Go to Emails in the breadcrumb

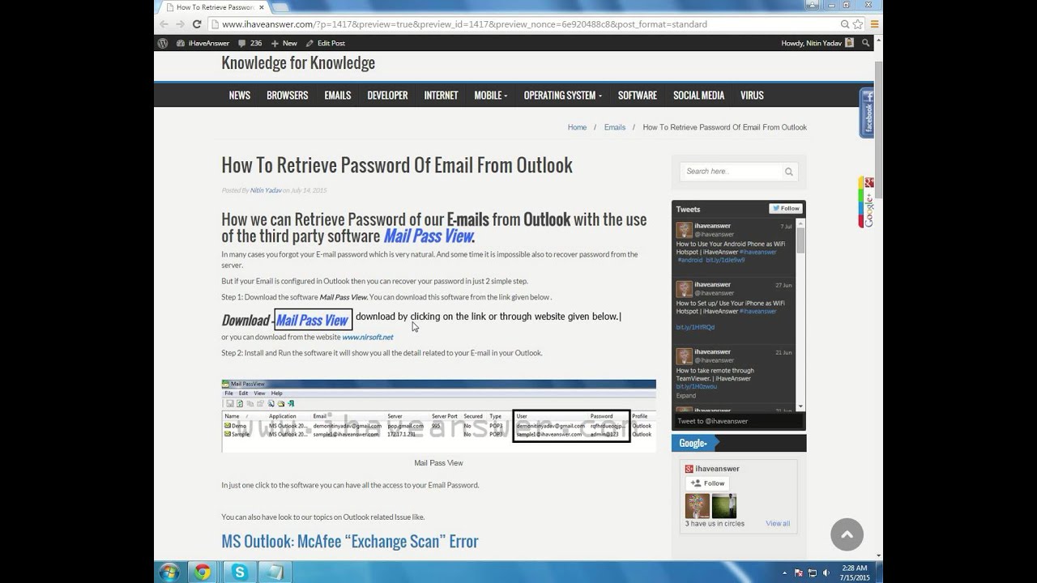(615, 127)
